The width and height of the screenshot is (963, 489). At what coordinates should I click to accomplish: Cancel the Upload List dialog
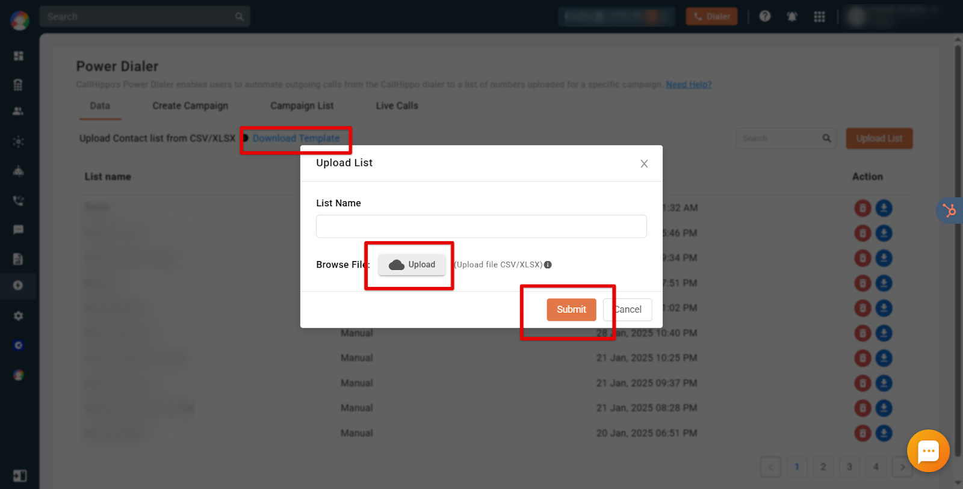click(x=628, y=310)
